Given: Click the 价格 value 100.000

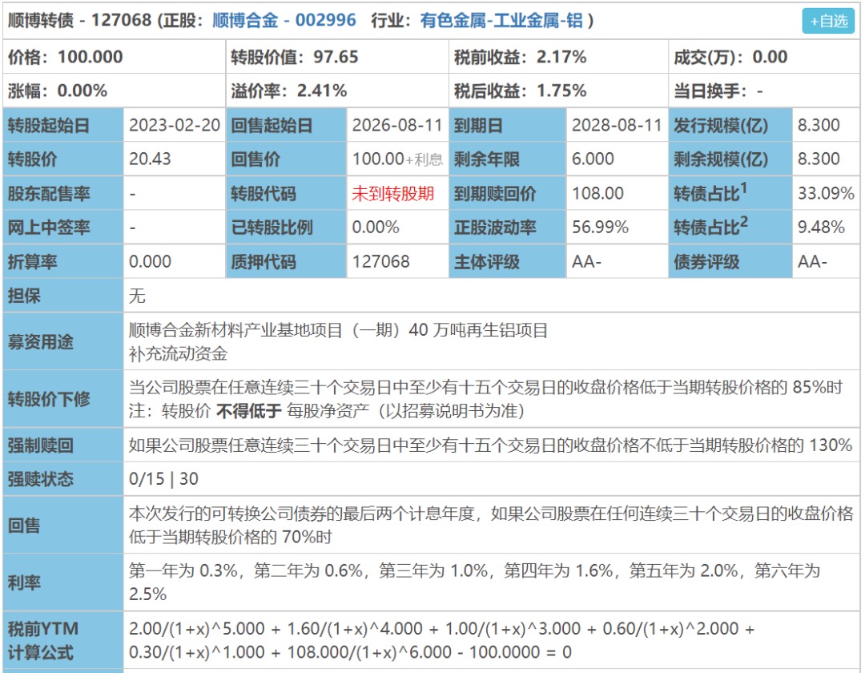Looking at the screenshot, I should click(91, 57).
